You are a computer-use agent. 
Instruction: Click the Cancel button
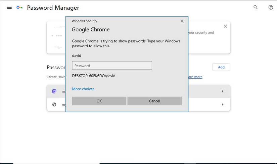pos(154,101)
